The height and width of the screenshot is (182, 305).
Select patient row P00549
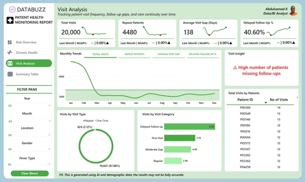click(x=260, y=114)
